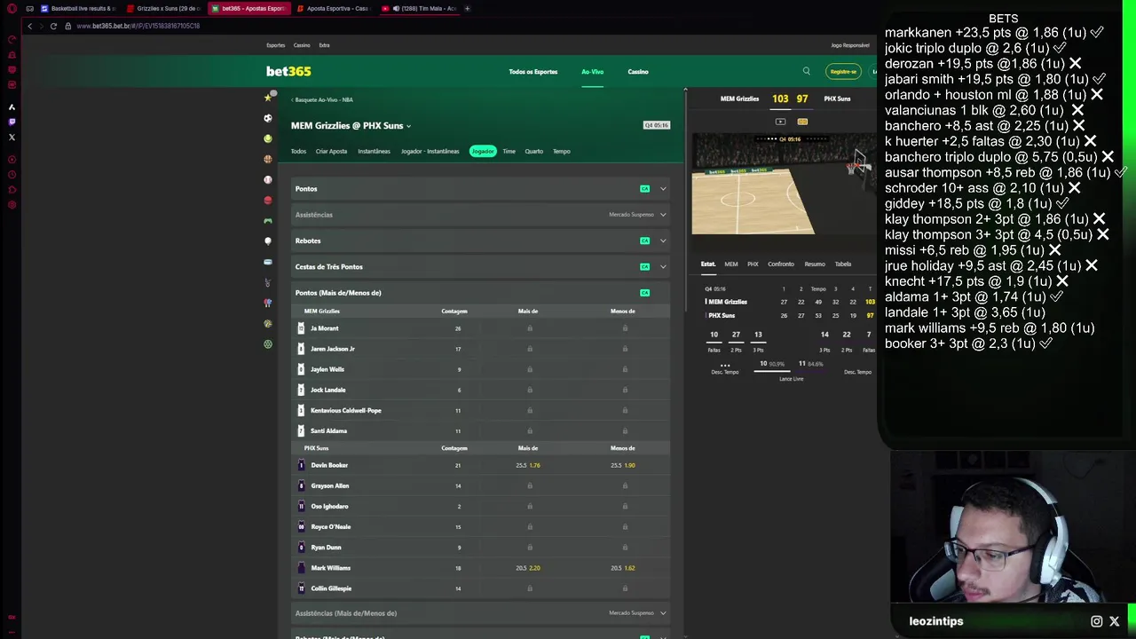The height and width of the screenshot is (639, 1136).
Task: Click the browser address bar URL
Action: click(138, 26)
